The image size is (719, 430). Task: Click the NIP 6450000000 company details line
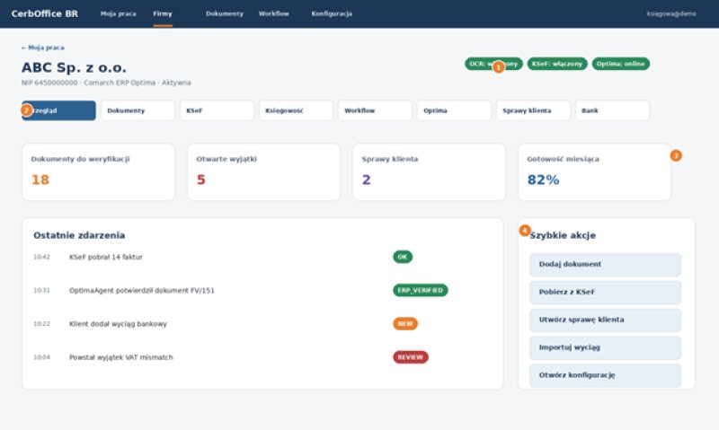click(x=106, y=83)
